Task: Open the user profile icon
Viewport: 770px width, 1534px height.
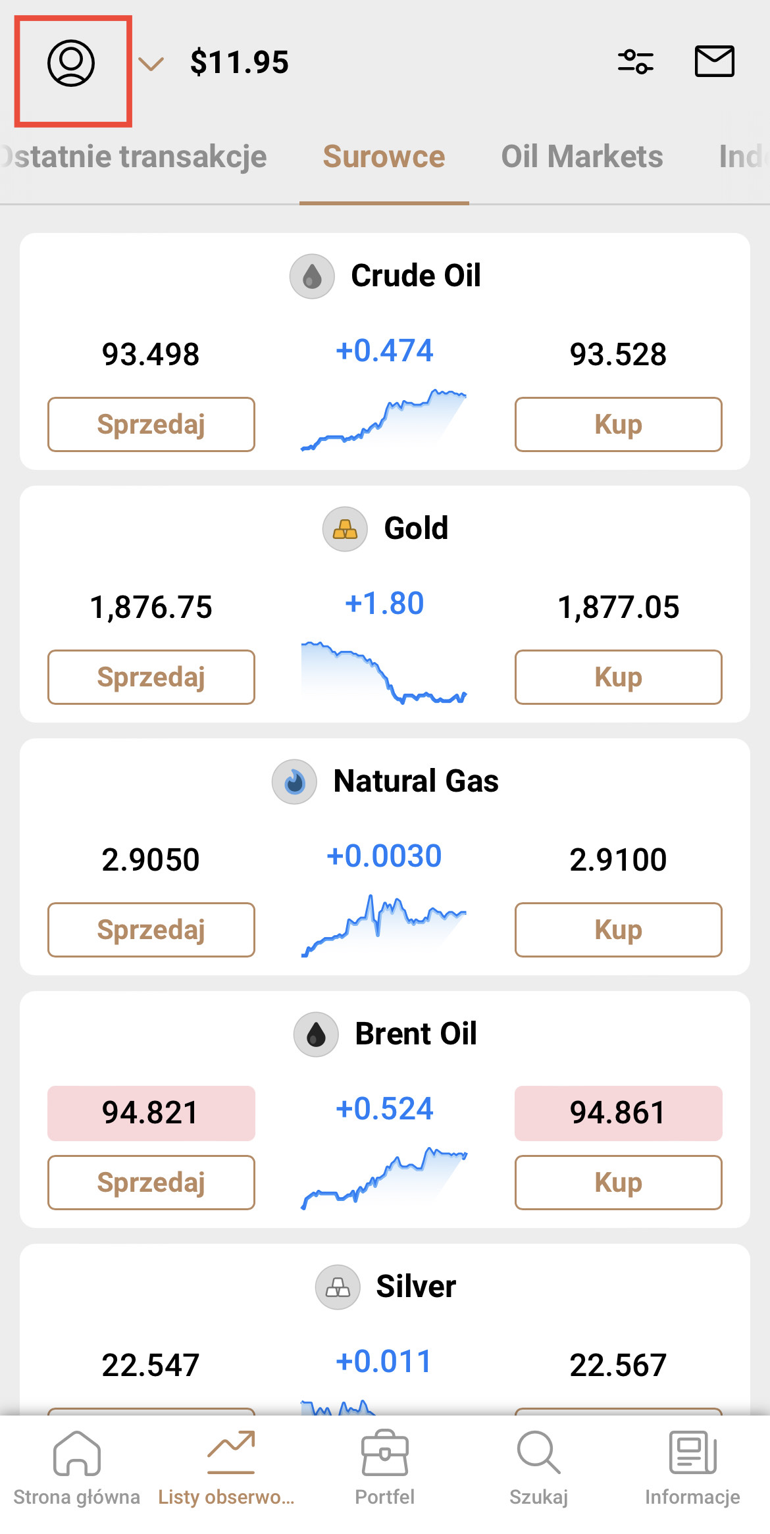Action: [x=71, y=63]
